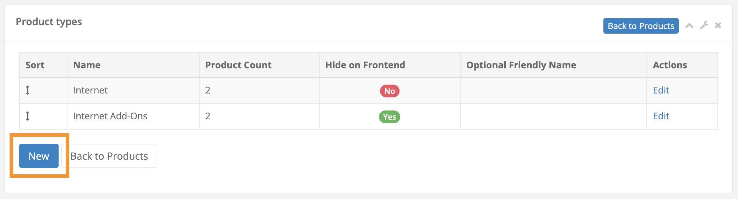738x199 pixels.
Task: Edit the Internet Add-Ons product type
Action: click(661, 116)
